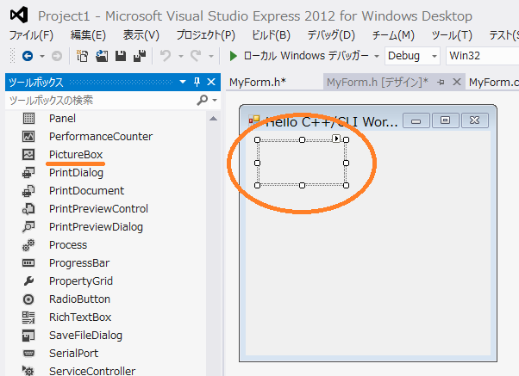Click the Visual Studio logo icon

19,15
